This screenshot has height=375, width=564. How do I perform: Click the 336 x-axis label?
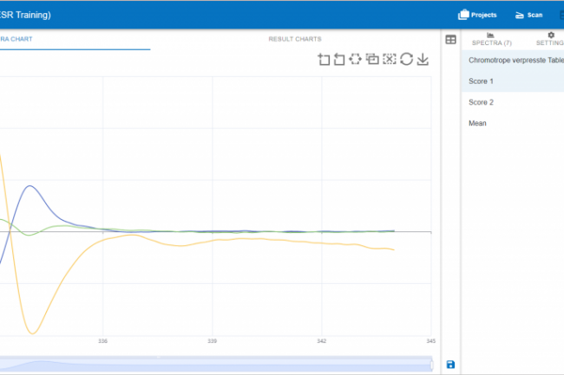[103, 341]
